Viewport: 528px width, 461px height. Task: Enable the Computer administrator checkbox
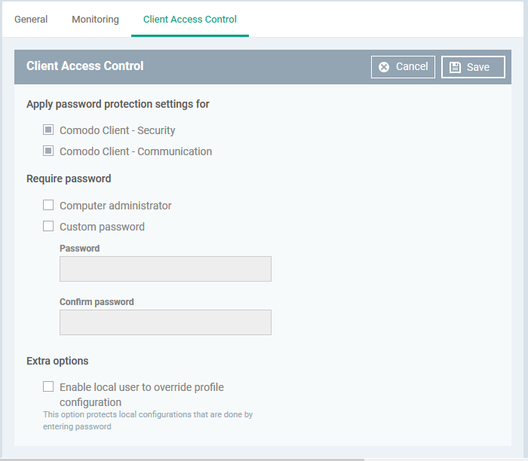[48, 205]
